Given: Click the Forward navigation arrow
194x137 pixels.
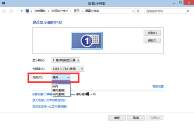Looking at the screenshot, I should point(11,11).
